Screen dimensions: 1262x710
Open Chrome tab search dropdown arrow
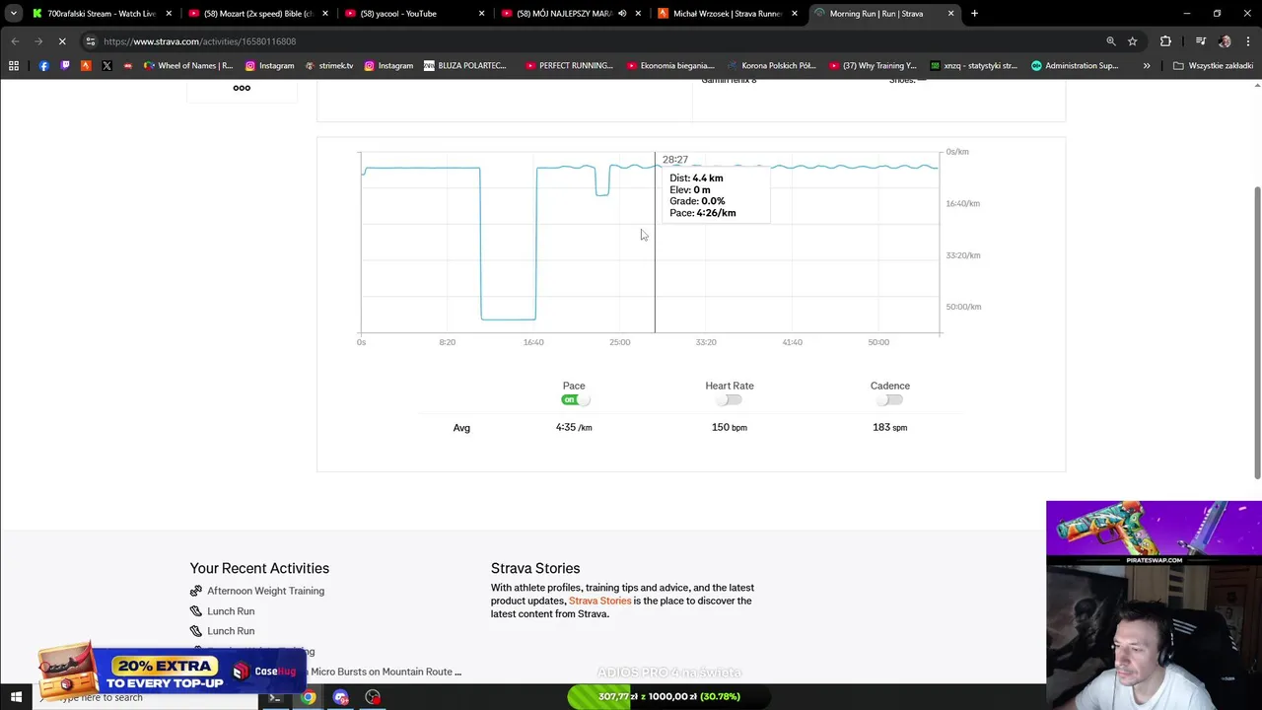(14, 14)
